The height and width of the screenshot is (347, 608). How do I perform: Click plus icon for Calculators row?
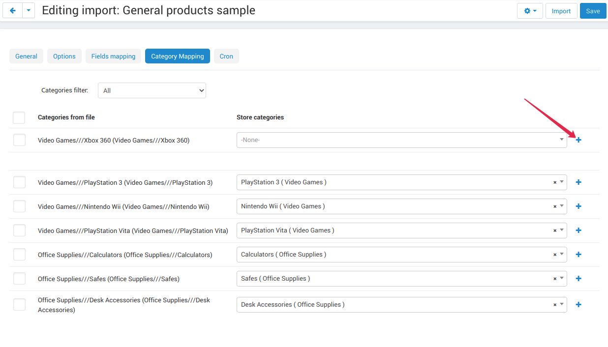pos(578,255)
